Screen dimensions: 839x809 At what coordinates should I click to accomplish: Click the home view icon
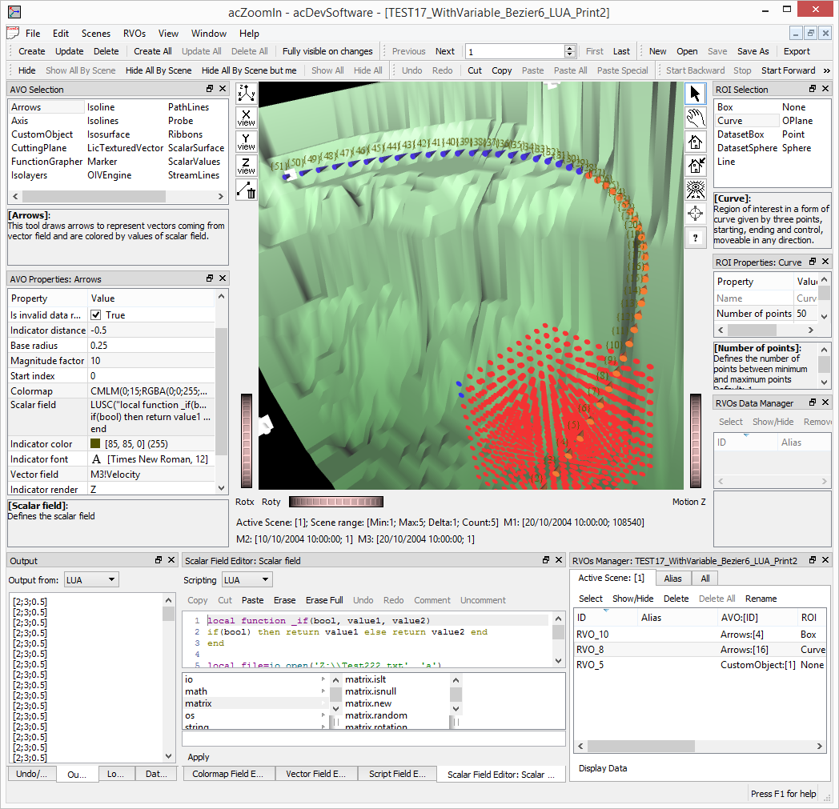696,142
